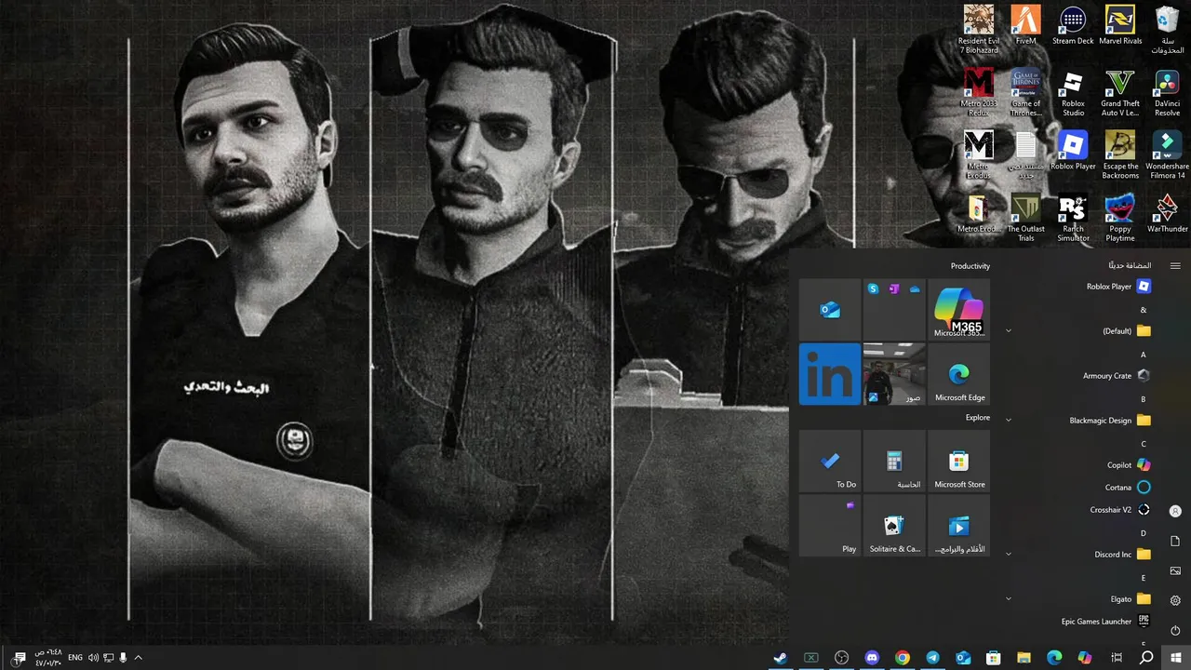Click the volume speaker icon in system tray
Screen dimensions: 1191x670
click(93, 658)
